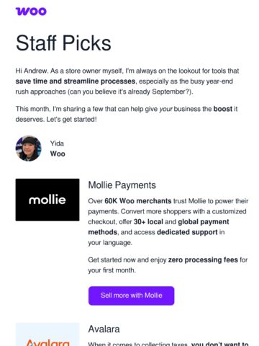Image resolution: width=259 pixels, height=346 pixels.
Task: Select the author name Yida
Action: click(x=57, y=143)
